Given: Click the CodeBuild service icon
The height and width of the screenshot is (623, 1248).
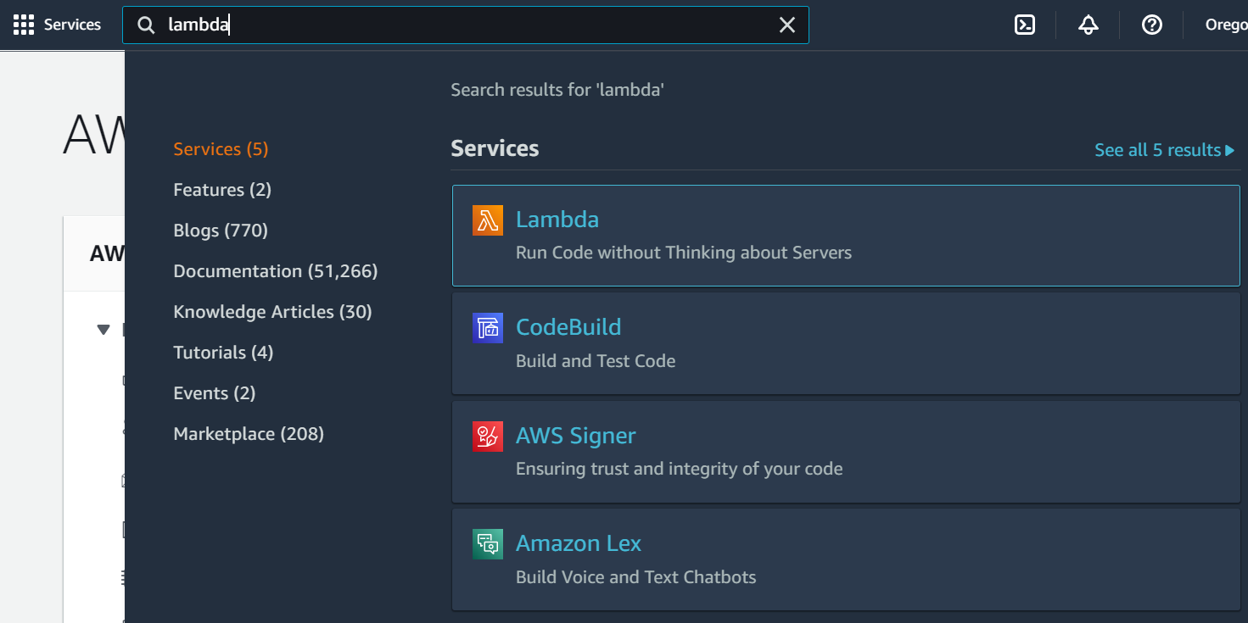Looking at the screenshot, I should 488,328.
